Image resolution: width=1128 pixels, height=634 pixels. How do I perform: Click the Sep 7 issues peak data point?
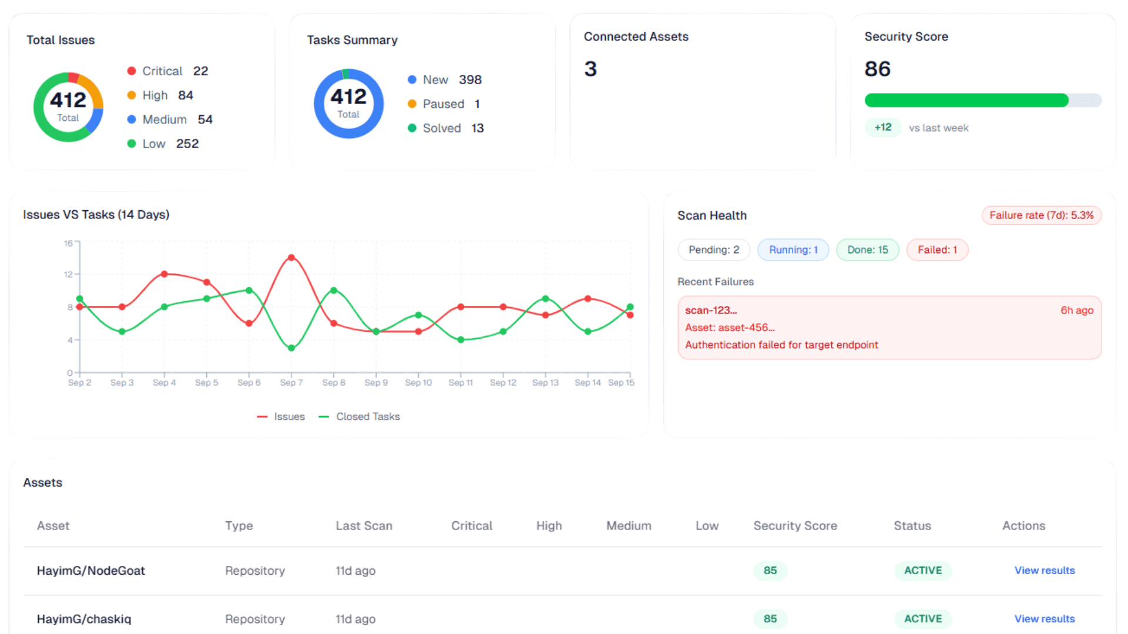click(291, 257)
